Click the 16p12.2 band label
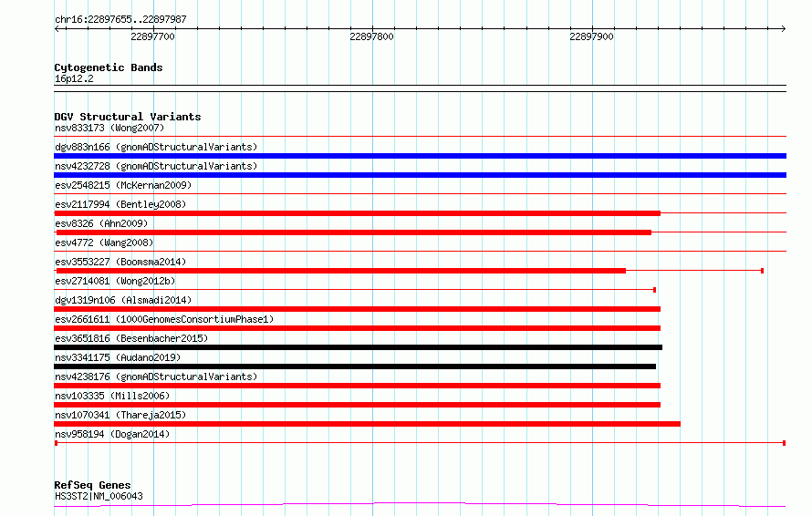 74,78
